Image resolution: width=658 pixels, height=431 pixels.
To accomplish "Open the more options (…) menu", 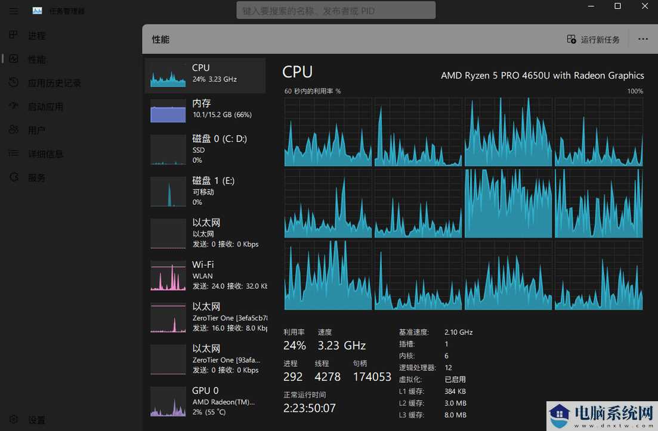I will click(643, 39).
